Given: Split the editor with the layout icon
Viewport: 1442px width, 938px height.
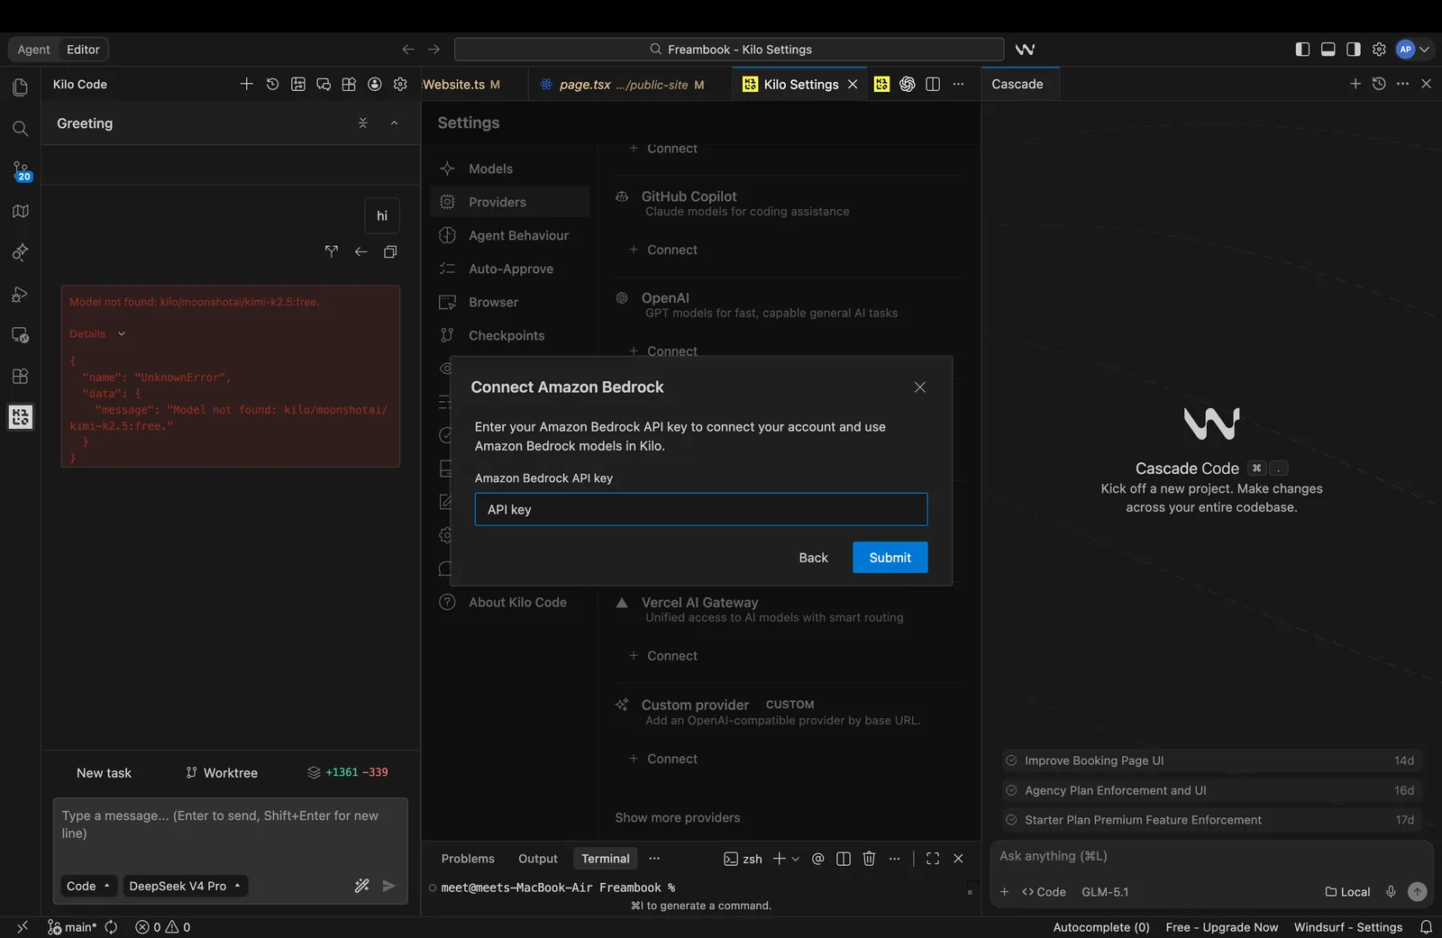Looking at the screenshot, I should [933, 84].
